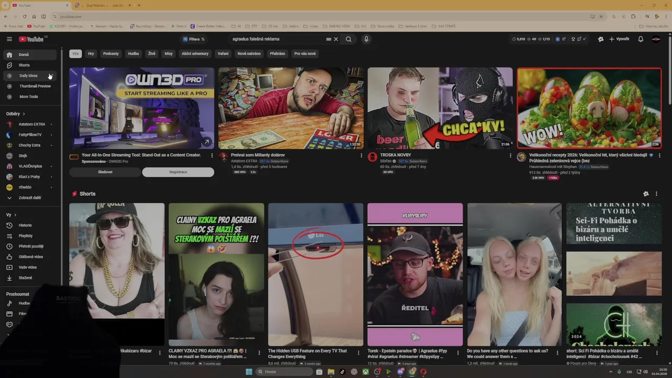Open the Windows Start menu

click(x=249, y=372)
